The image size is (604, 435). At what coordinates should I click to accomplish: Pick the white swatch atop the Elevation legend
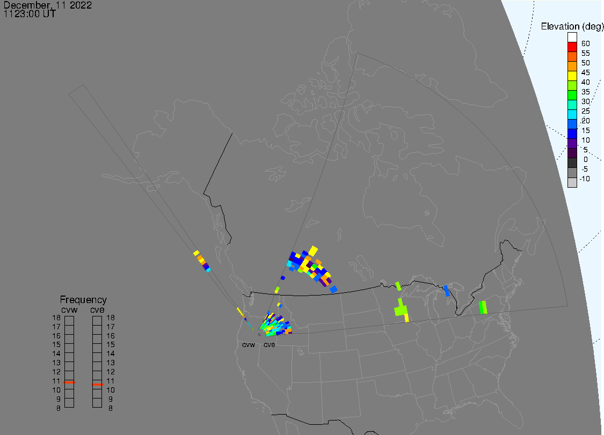click(x=572, y=38)
